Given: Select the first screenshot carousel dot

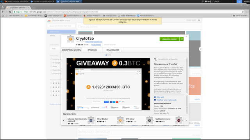Looking at the screenshot, I should (x=106, y=55).
